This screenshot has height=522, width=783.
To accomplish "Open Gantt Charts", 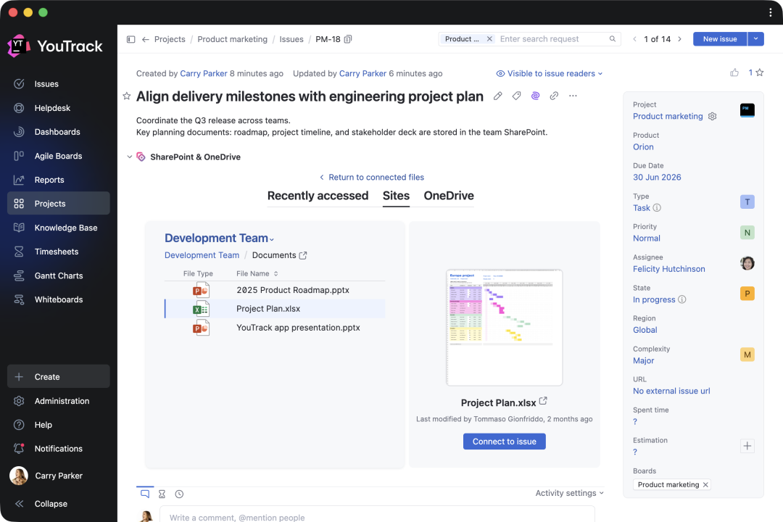I will tap(59, 275).
